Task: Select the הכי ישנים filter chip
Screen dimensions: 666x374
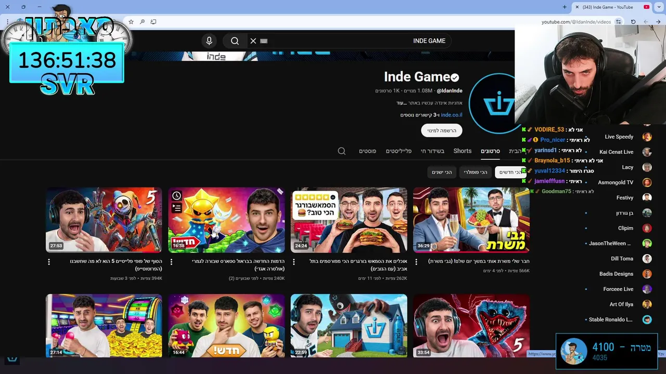Action: (x=442, y=172)
